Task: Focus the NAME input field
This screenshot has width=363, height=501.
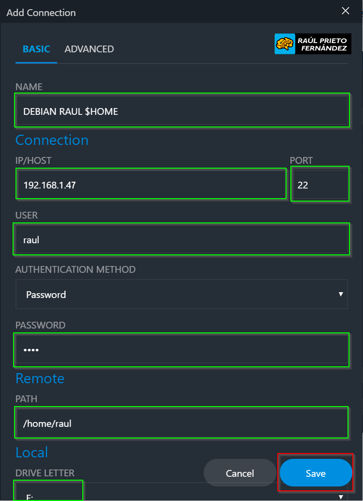Action: click(182, 111)
